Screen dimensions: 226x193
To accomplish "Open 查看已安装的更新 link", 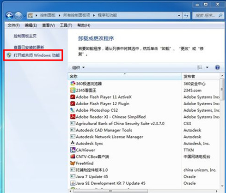I will (x=29, y=47).
